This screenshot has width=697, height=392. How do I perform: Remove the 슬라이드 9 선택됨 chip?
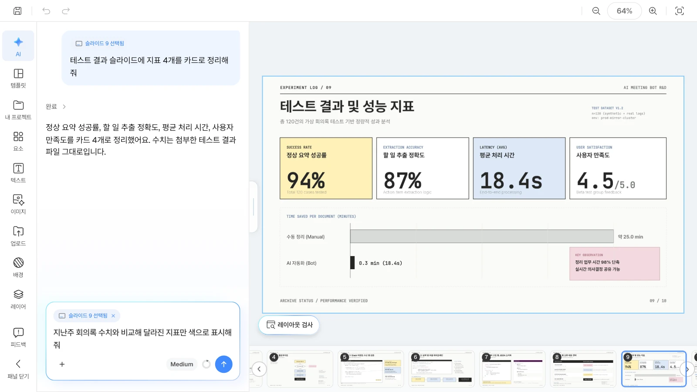[113, 316]
